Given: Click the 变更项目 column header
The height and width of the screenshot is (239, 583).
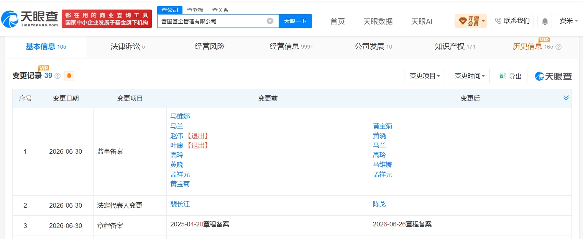Looking at the screenshot, I should (130, 98).
